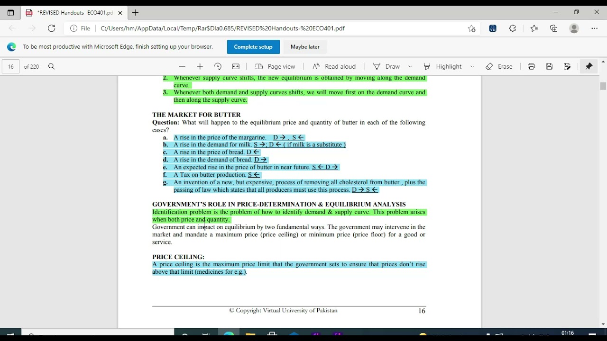Click 'of 220' page count label
The height and width of the screenshot is (341, 607).
point(31,67)
